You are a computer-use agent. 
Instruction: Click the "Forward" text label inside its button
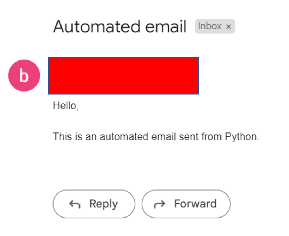195,204
